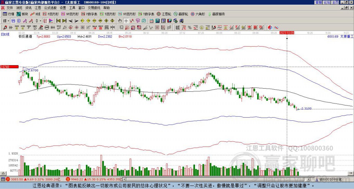Image resolution: width=354 pixels, height=189 pixels.
Task: Click the 客服 button
Action: click(x=319, y=2)
